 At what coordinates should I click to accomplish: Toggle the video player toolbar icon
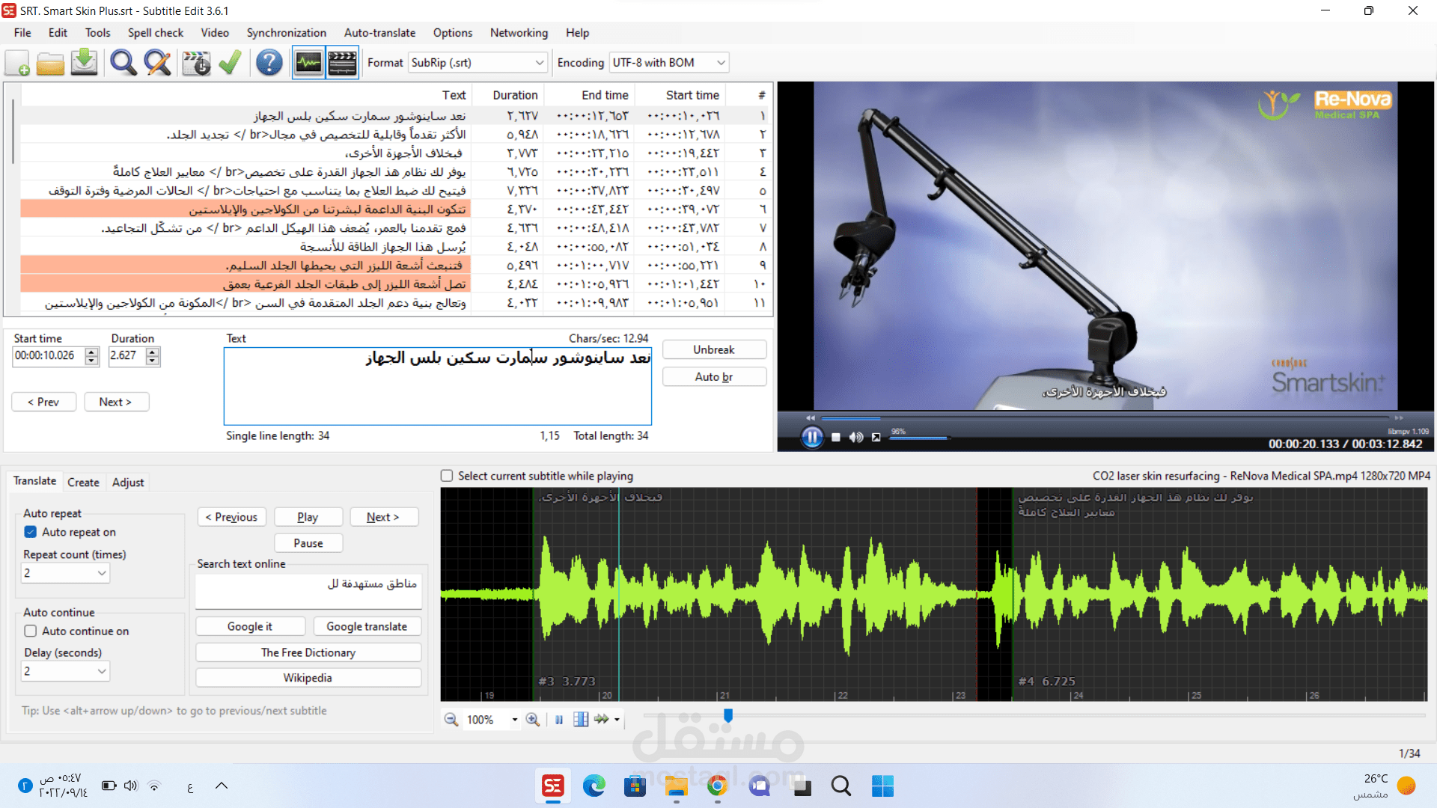tap(343, 63)
